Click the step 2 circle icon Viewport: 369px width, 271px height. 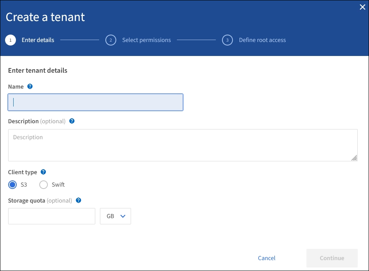111,40
